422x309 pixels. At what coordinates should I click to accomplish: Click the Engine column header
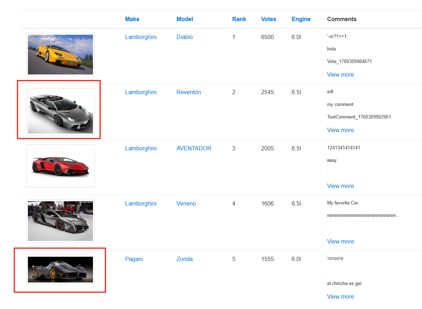(301, 19)
